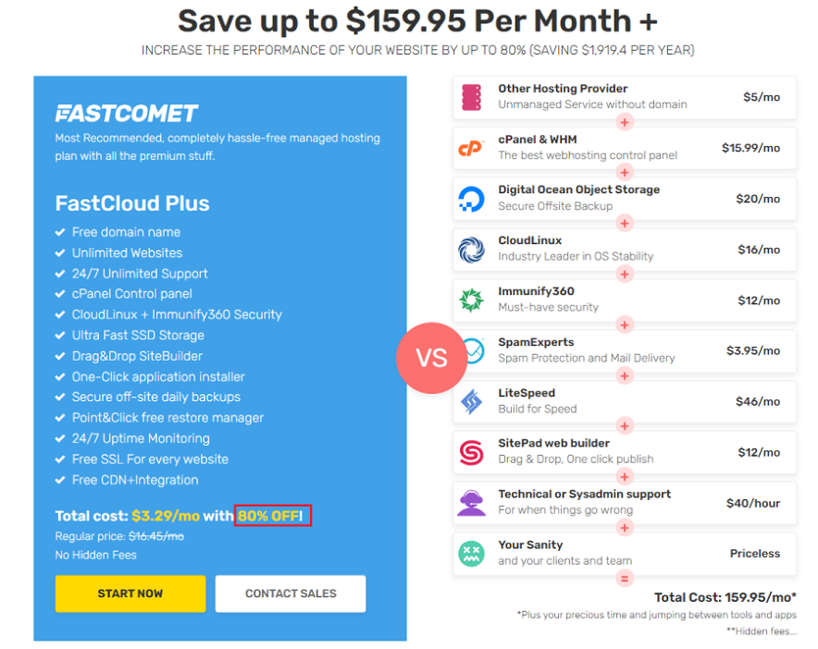Click the plus sign below cPanel row
The height and width of the screenshot is (649, 818).
[625, 173]
